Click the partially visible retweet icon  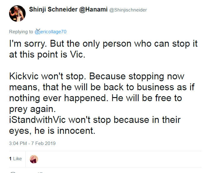pyautogui.click(x=40, y=173)
